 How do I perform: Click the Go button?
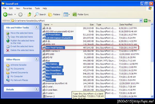(147, 21)
